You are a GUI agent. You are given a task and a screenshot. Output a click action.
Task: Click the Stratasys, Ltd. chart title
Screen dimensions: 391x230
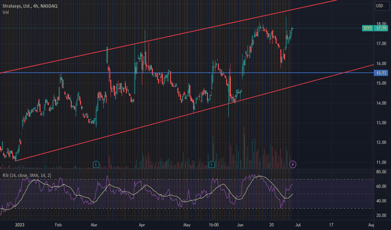[30, 6]
